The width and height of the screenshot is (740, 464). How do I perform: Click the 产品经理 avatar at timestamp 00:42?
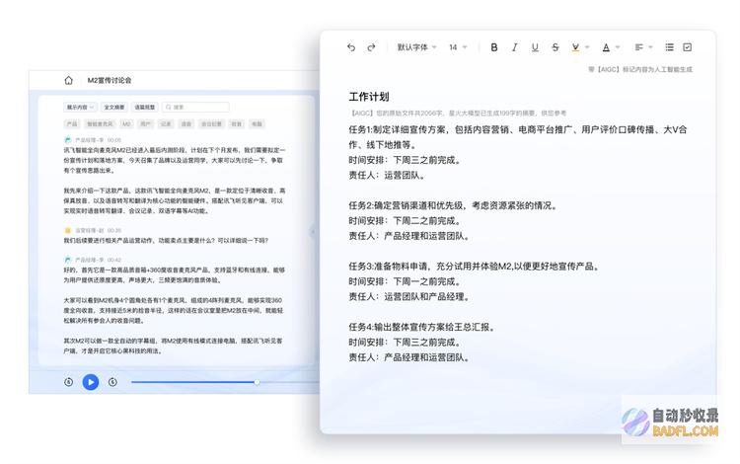click(67, 260)
